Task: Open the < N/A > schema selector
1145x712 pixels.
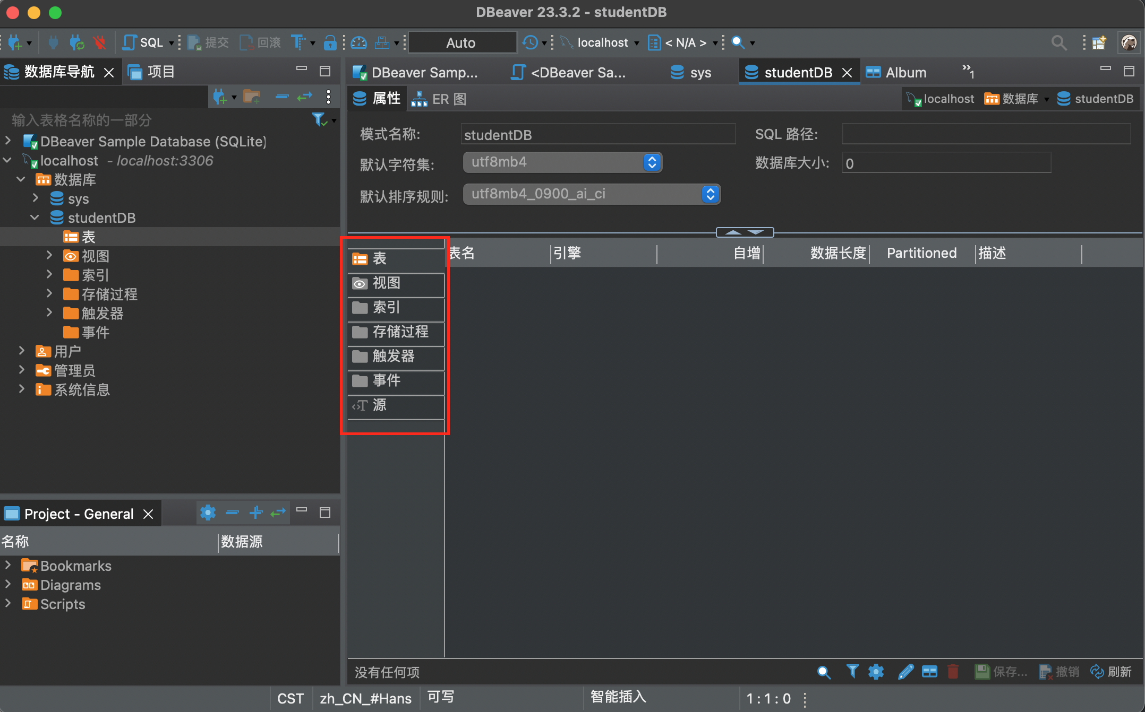Action: pyautogui.click(x=683, y=42)
